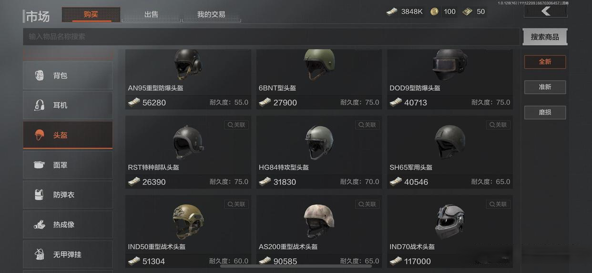Open the 面罩 mask category
The width and height of the screenshot is (592, 273).
pyautogui.click(x=68, y=165)
